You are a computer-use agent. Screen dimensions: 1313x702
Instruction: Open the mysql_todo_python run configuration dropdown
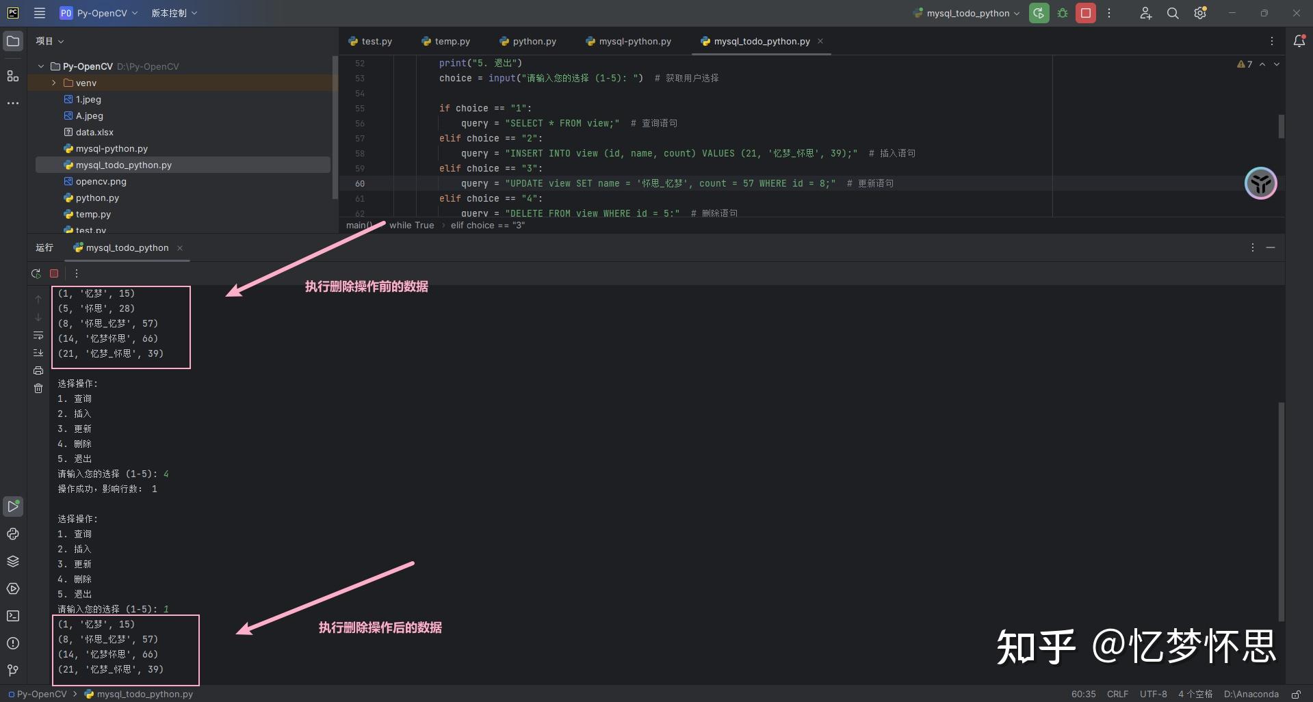[965, 13]
